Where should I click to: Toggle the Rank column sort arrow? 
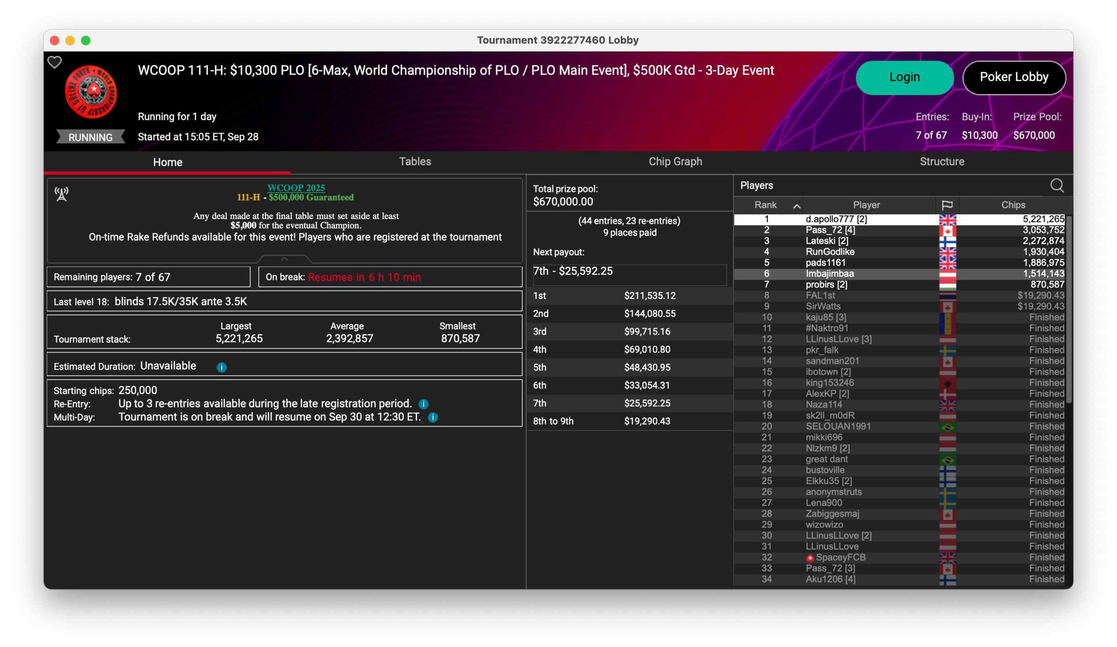pyautogui.click(x=797, y=205)
